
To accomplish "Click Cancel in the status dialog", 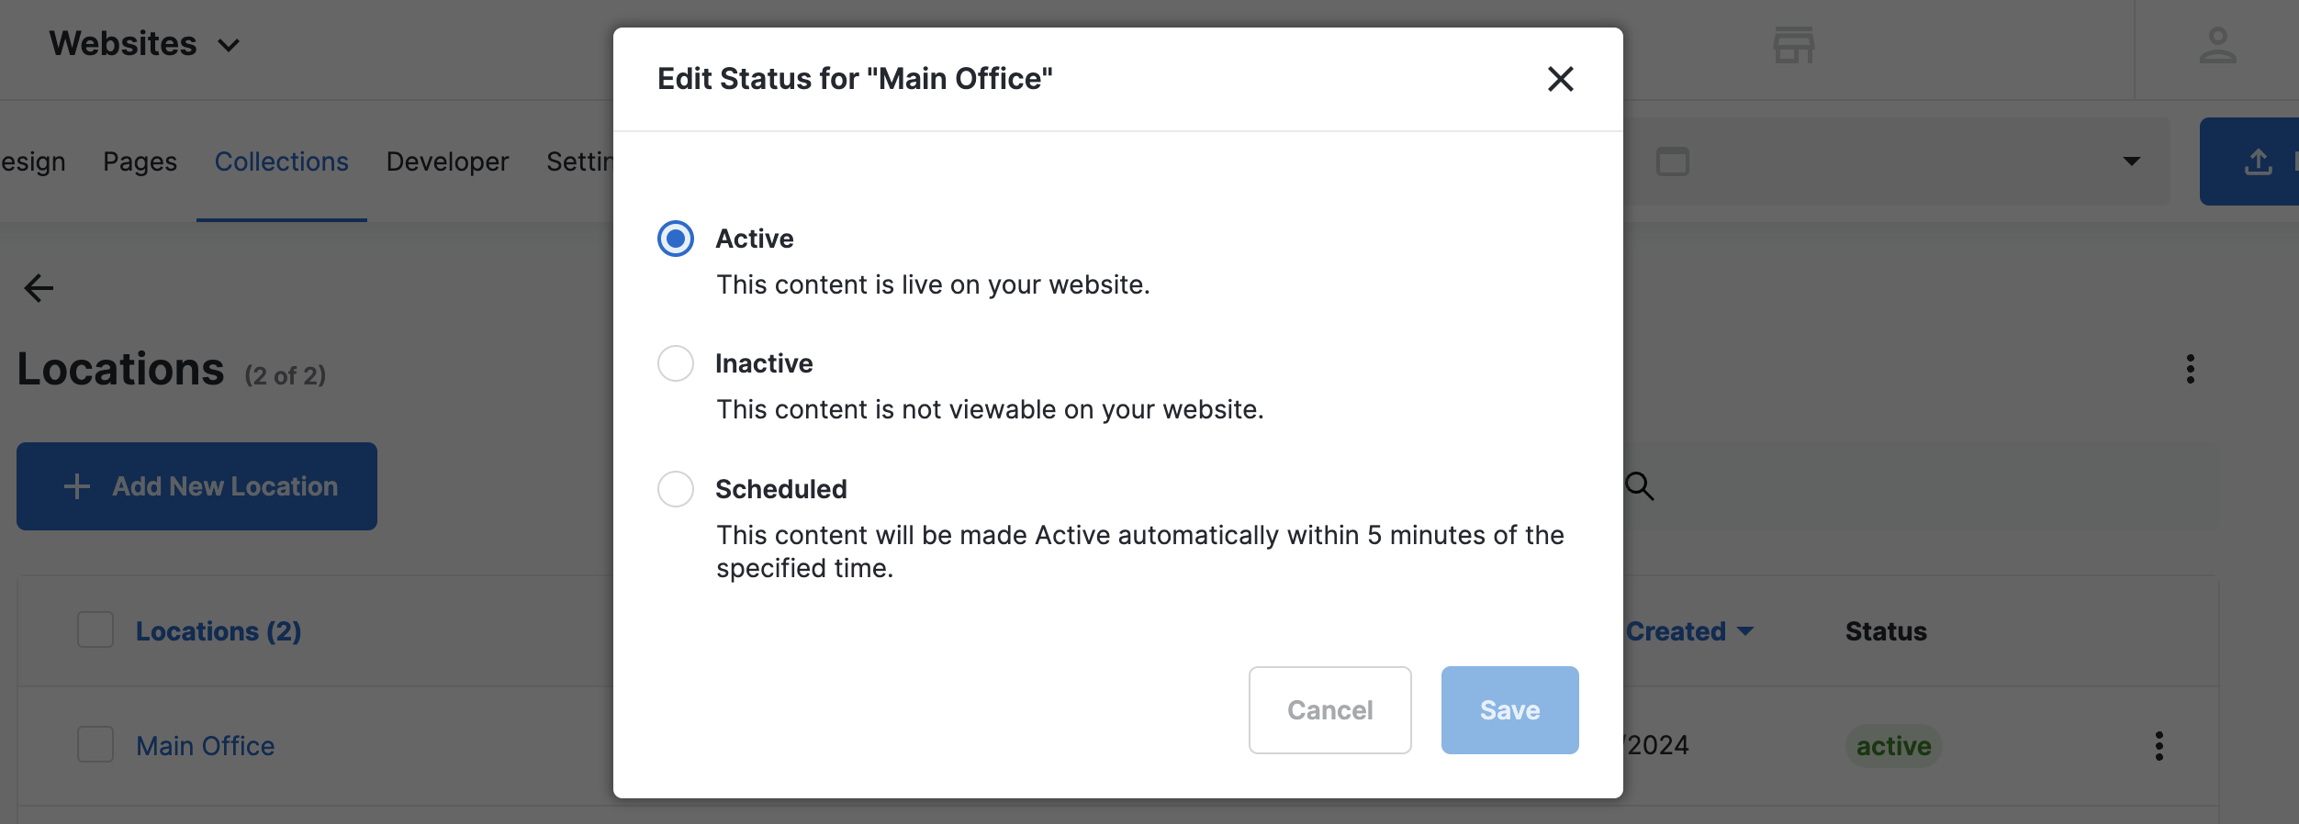I will pyautogui.click(x=1329, y=710).
